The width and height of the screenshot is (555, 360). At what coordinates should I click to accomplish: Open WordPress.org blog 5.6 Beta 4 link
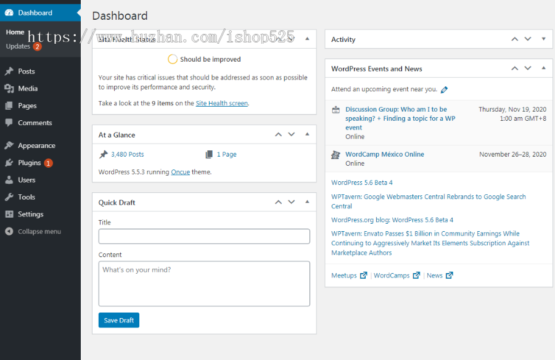click(392, 220)
